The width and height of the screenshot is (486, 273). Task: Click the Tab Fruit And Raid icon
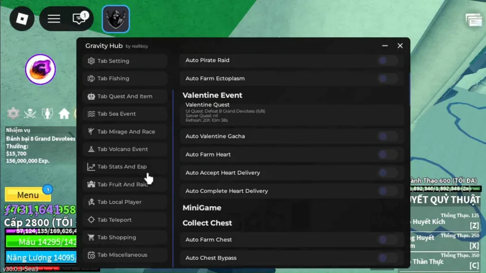[x=91, y=184]
